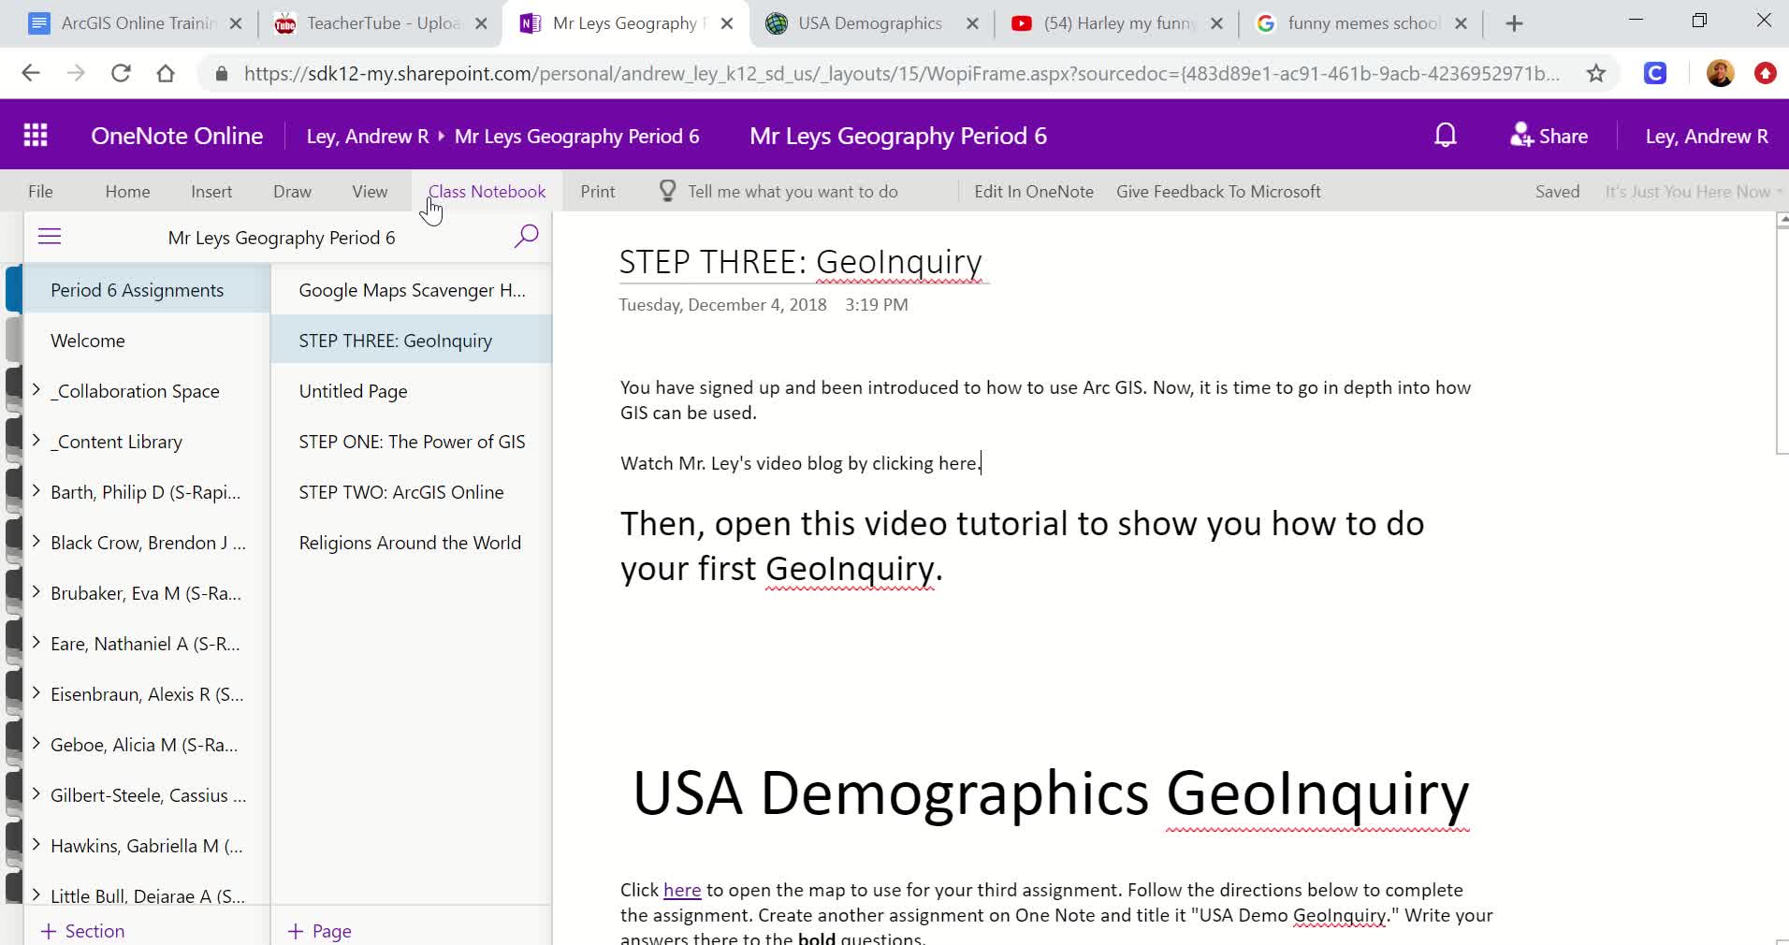Search the notebook with magnifier icon
Viewport: 1789px width, 945px height.
point(526,236)
